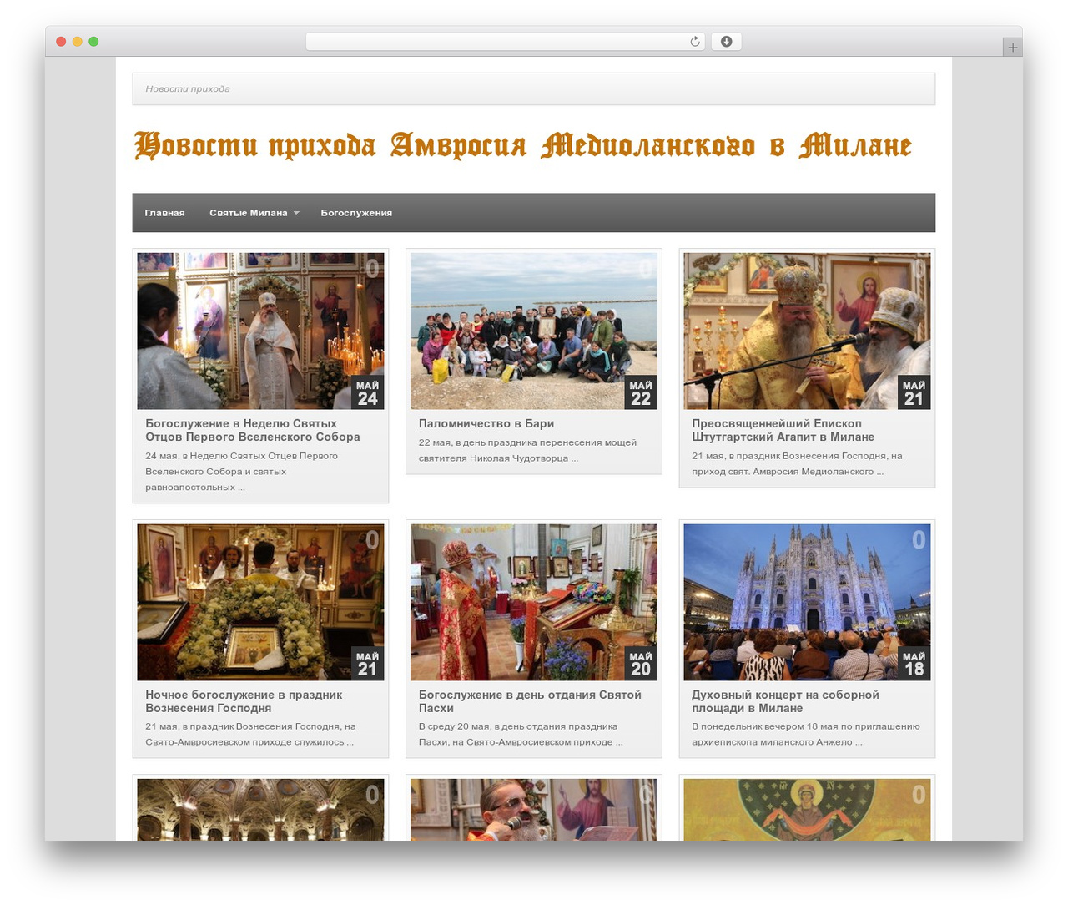The height and width of the screenshot is (905, 1068).
Task: Open post titled Паломничество в Бари
Action: coord(486,423)
